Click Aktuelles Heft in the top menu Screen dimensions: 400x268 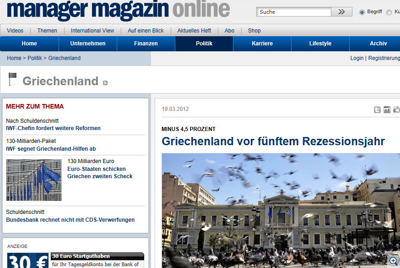coord(194,31)
